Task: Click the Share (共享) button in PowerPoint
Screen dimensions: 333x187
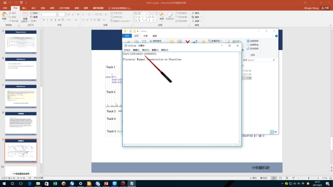Action: [x=325, y=8]
